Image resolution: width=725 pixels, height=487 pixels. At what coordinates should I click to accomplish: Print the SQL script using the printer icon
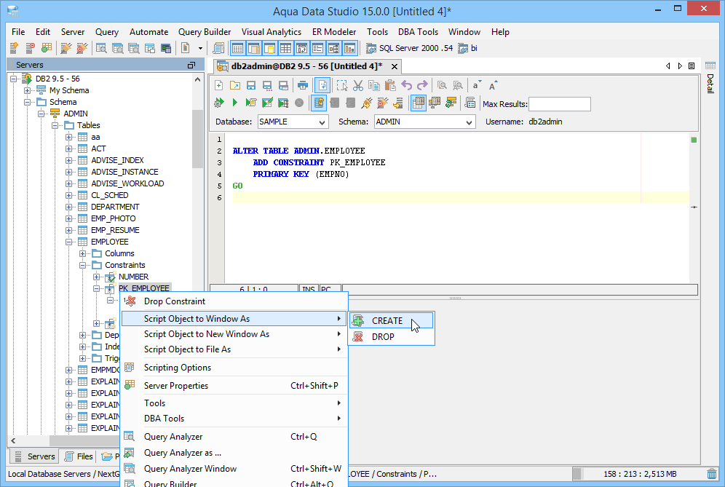click(302, 85)
